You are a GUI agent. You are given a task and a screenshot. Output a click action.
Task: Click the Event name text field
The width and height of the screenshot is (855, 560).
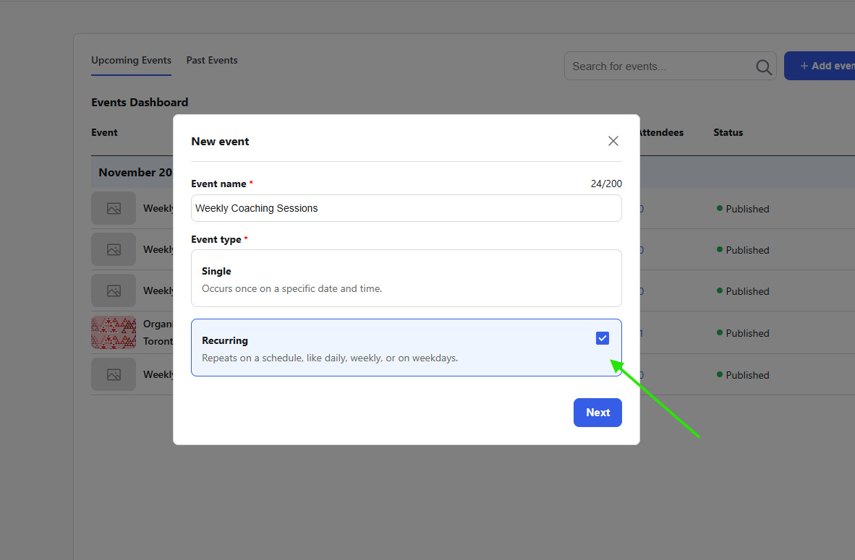point(406,208)
